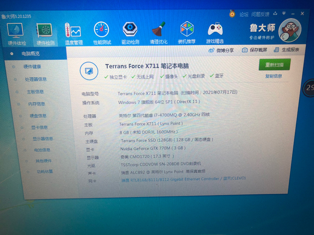Click the 8 GB DDR3L 1600MHz memory value
This screenshot has height=235, width=314.
pos(148,132)
